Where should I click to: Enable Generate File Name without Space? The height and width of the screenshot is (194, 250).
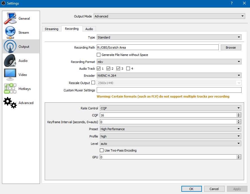click(x=99, y=55)
